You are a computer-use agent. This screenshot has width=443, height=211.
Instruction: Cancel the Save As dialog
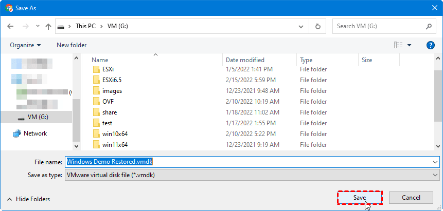point(411,198)
